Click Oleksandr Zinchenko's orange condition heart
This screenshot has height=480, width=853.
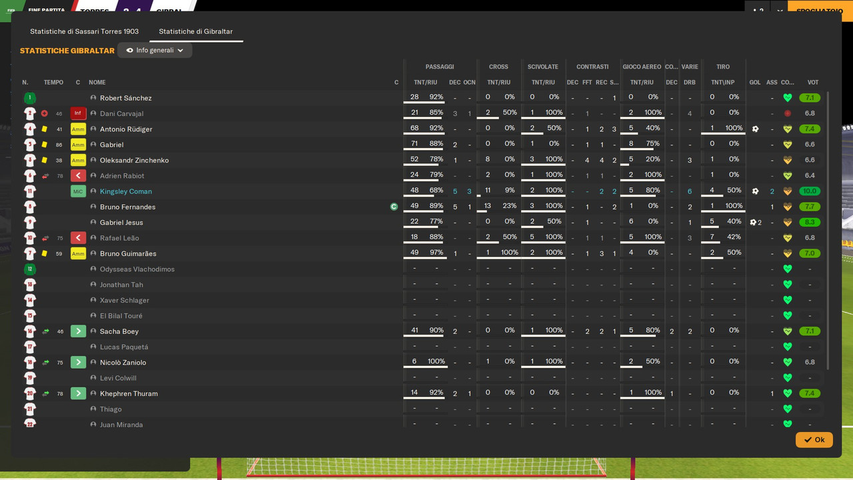click(788, 160)
